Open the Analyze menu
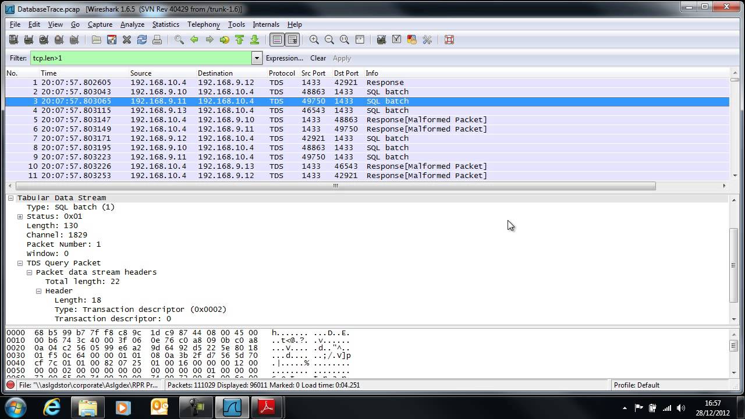This screenshot has width=745, height=419. coord(132,24)
